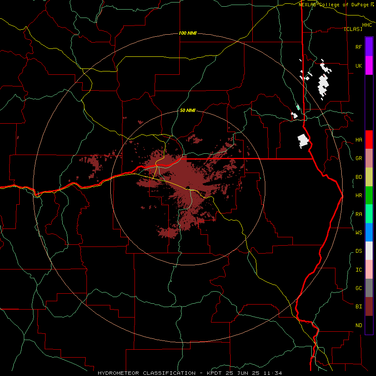376x376 pixels.
Task: Click the WS blue legend swatch
Action: (x=369, y=232)
